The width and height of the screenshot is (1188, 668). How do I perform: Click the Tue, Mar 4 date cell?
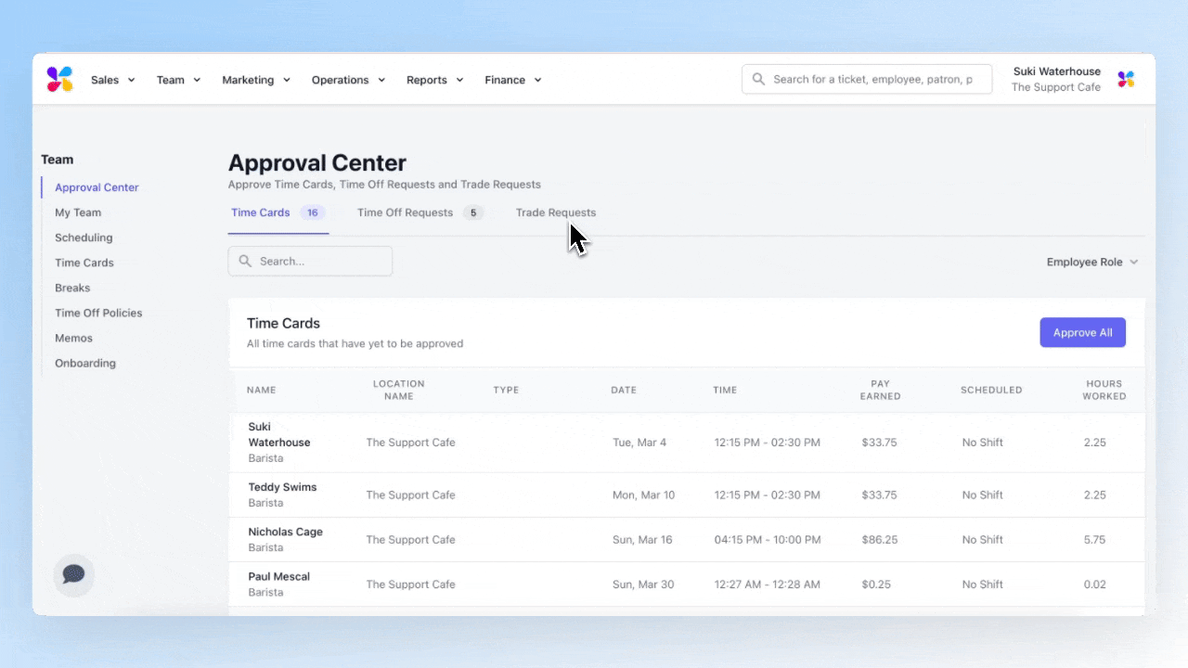[639, 443]
